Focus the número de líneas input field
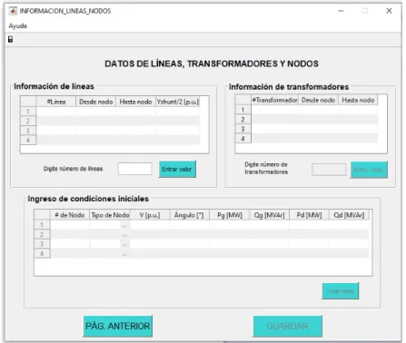The width and height of the screenshot is (406, 343). click(x=134, y=169)
